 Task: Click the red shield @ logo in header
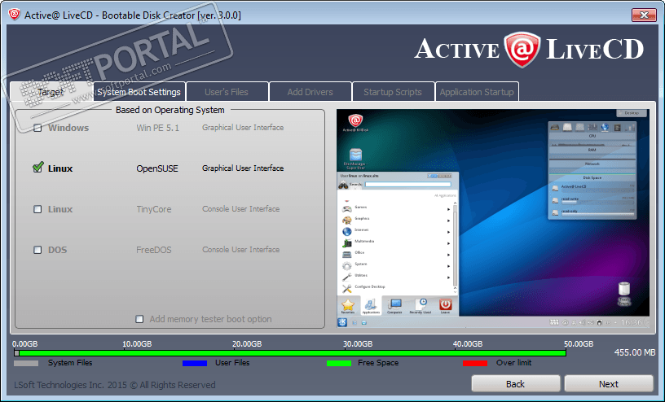click(522, 50)
